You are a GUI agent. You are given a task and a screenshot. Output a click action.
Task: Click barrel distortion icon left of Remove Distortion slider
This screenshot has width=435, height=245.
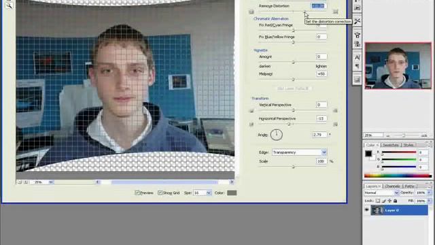point(251,12)
